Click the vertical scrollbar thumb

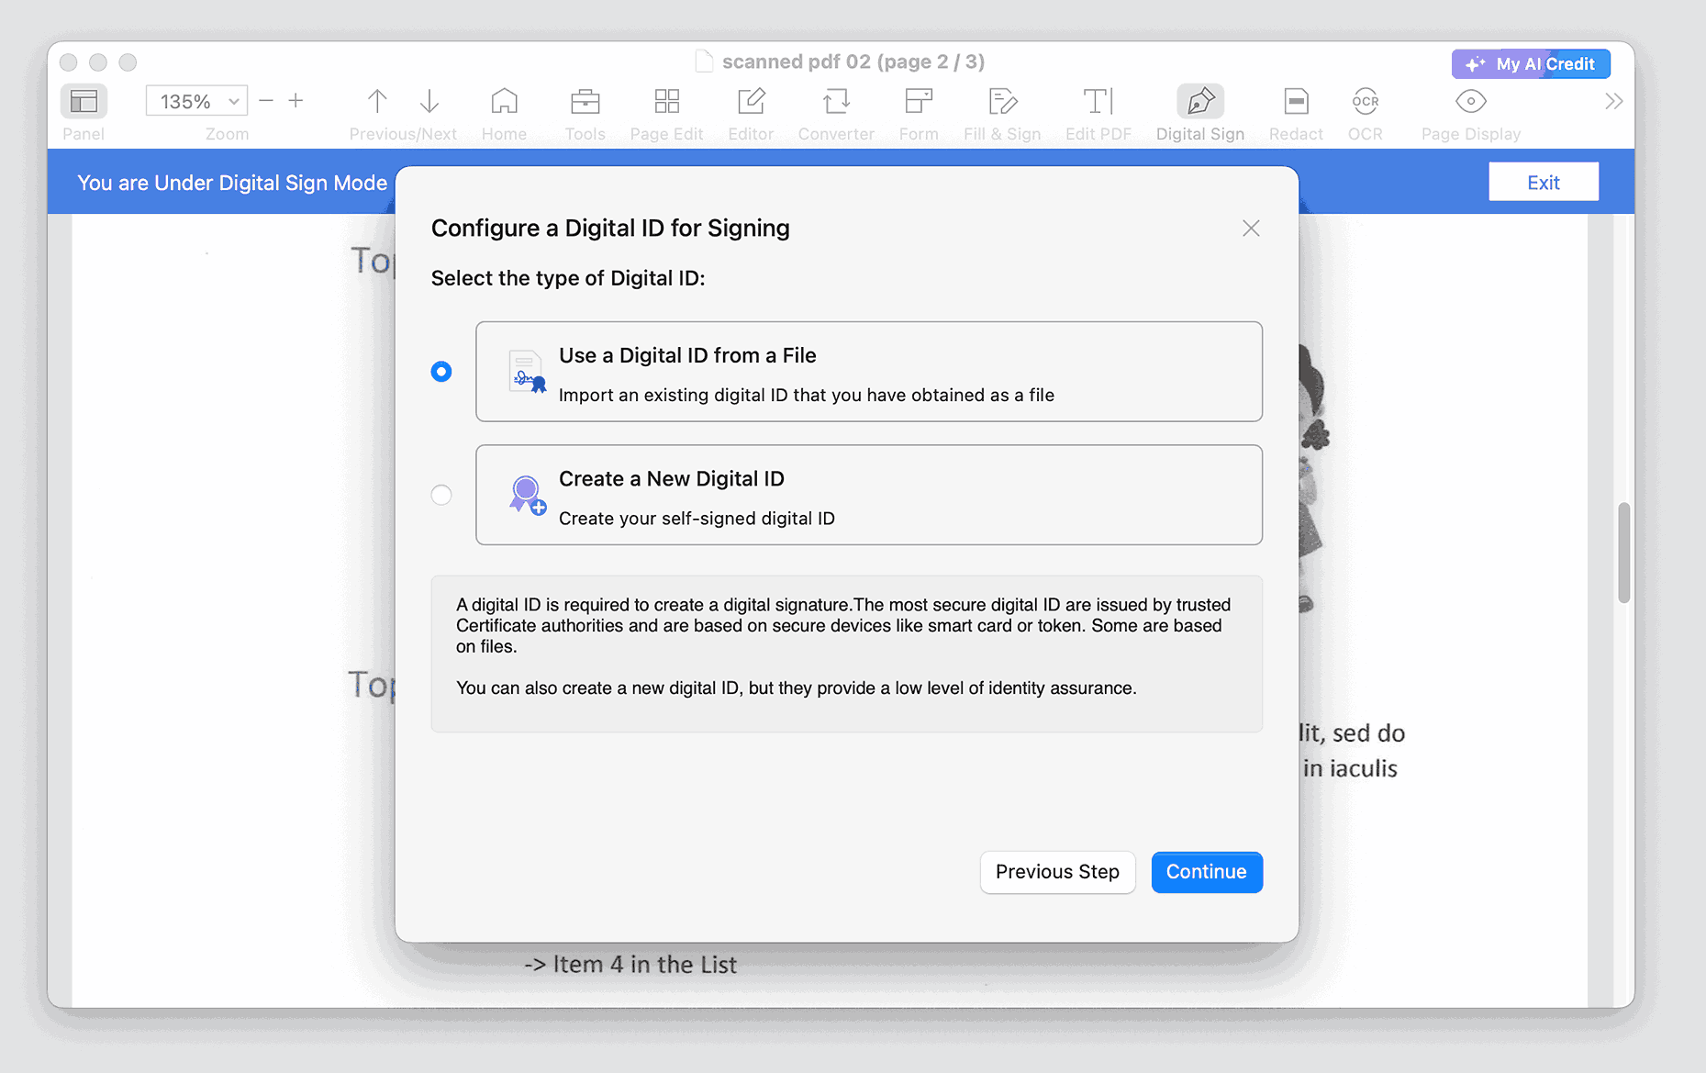pos(1623,553)
